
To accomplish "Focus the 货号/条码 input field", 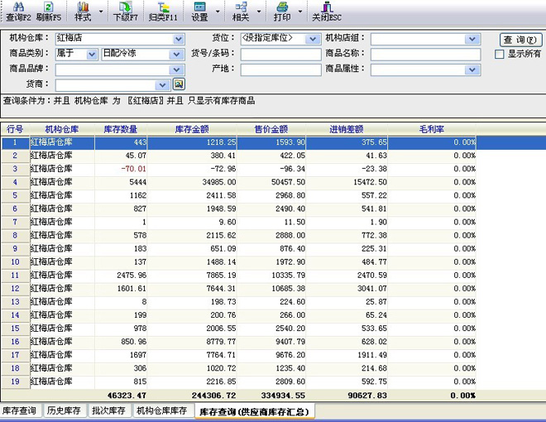I will (280, 55).
